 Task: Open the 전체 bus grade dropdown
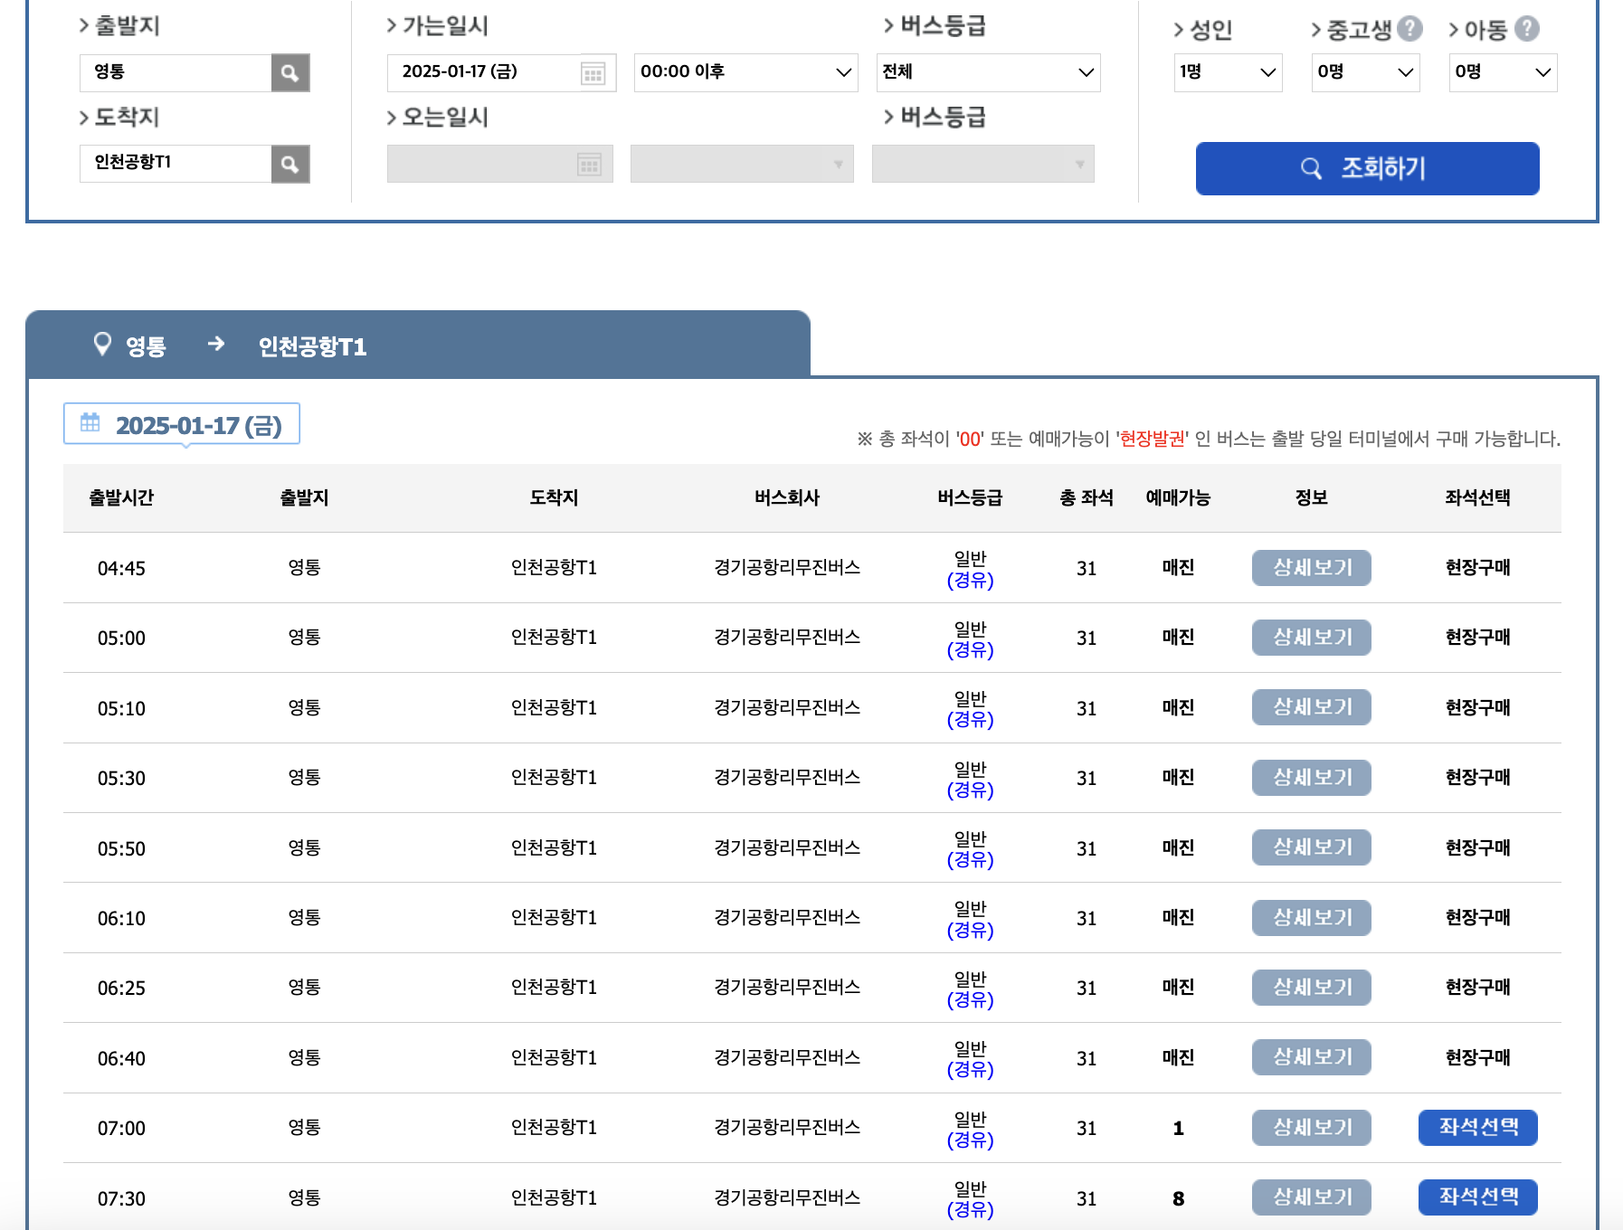[x=988, y=72]
